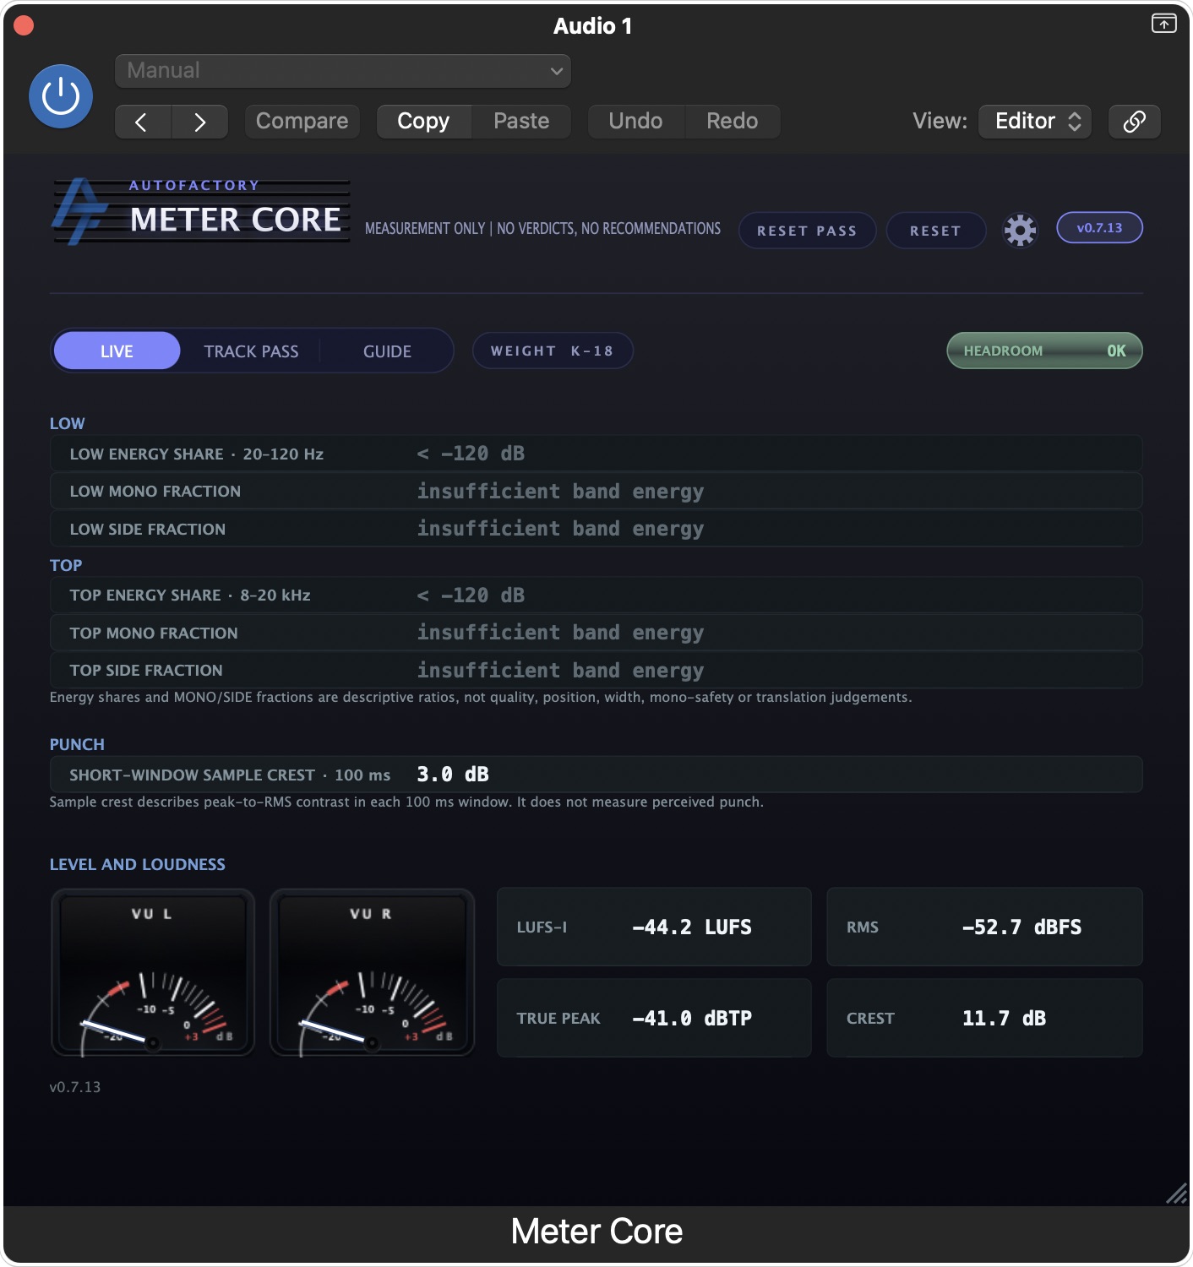Click the window resize grip icon
1193x1267 pixels.
pyautogui.click(x=1176, y=1194)
